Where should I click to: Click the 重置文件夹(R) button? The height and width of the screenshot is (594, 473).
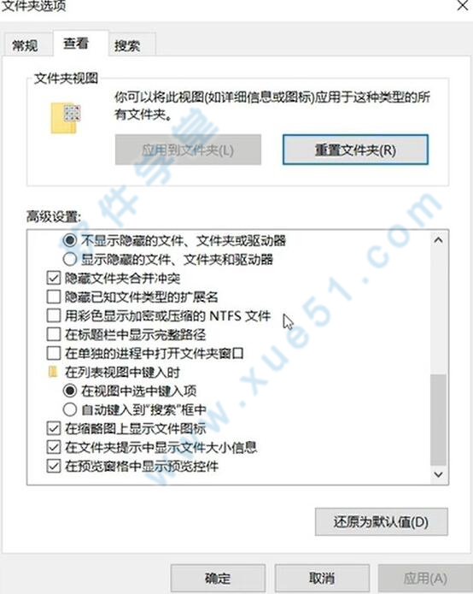355,150
